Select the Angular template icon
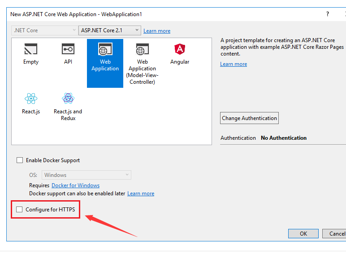This screenshot has width=346, height=258. pos(180,49)
